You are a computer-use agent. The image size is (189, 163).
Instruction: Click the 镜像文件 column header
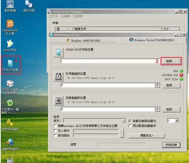click(117, 29)
